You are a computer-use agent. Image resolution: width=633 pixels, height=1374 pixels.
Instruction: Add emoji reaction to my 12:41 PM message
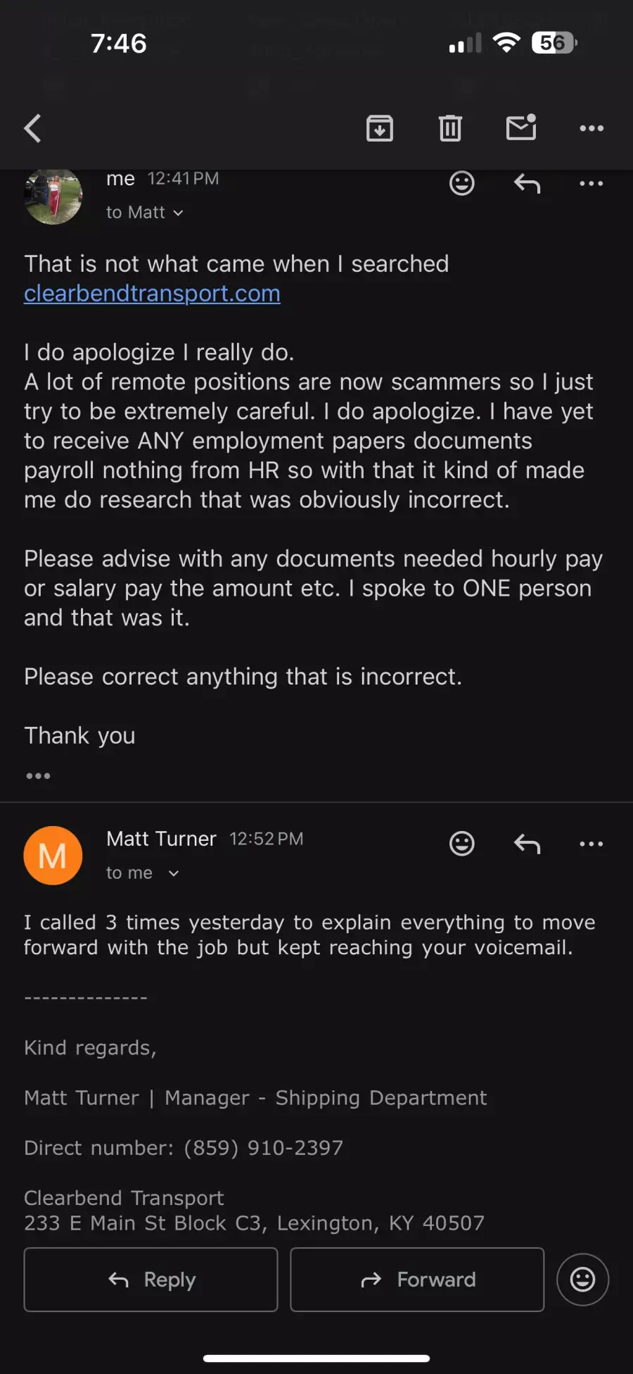pyautogui.click(x=462, y=184)
